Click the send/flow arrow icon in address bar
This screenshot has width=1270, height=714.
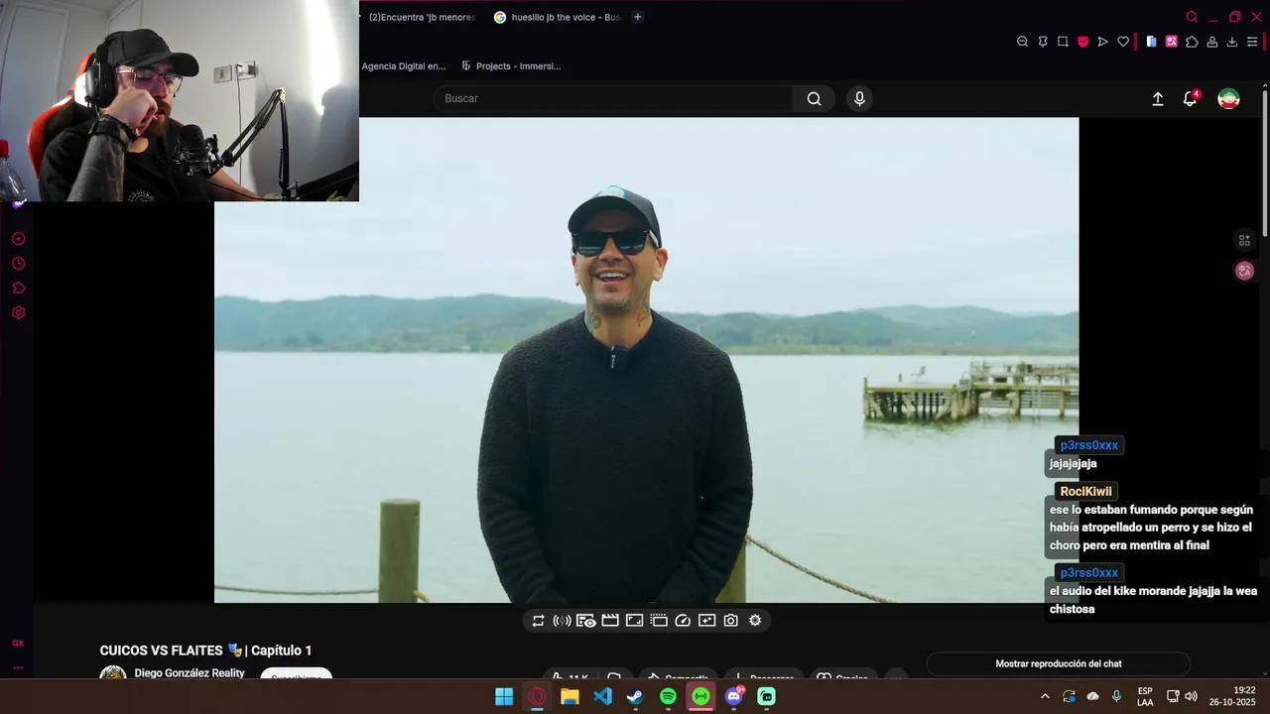point(1102,42)
